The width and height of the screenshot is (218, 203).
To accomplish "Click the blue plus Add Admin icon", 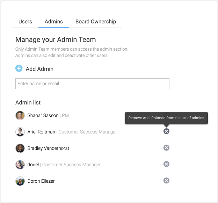I will coord(19,68).
